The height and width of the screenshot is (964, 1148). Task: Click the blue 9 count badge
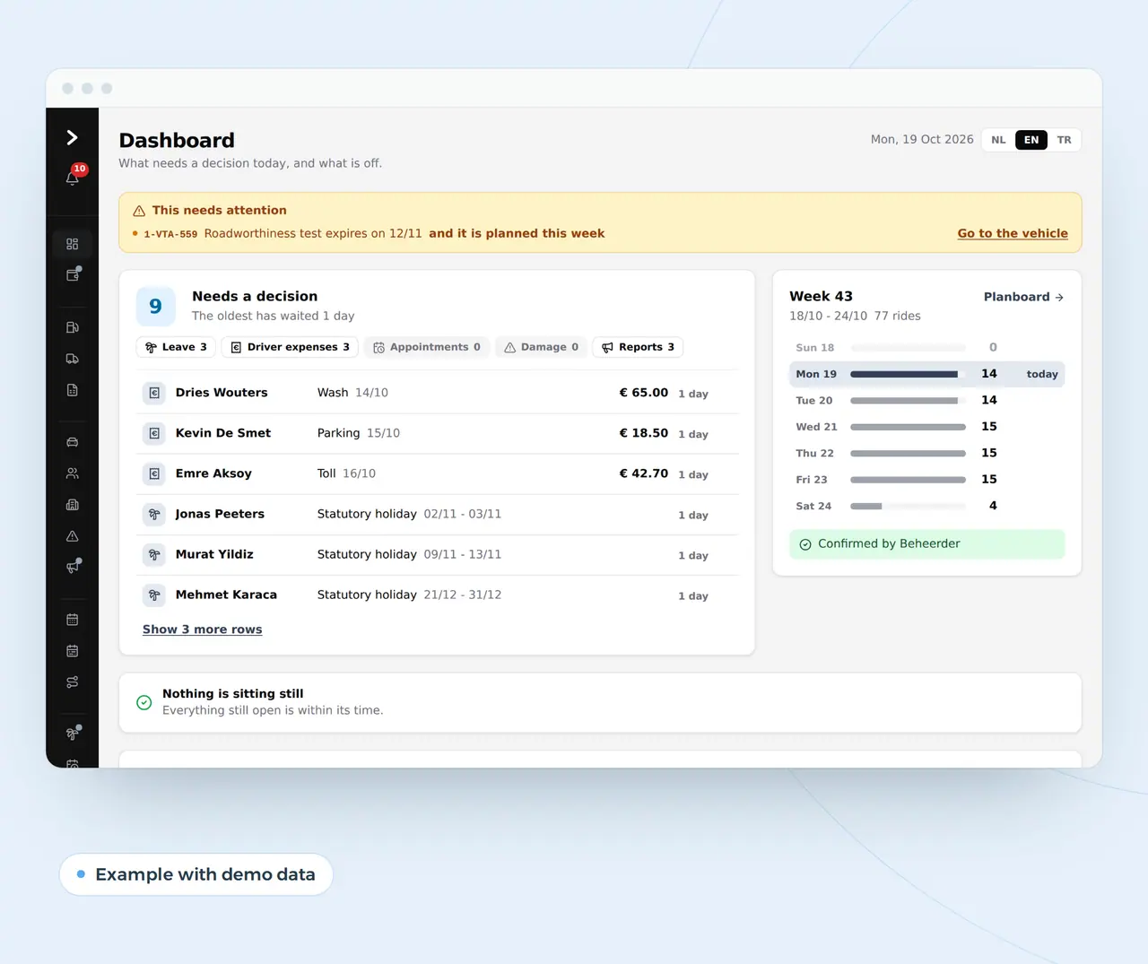[155, 307]
